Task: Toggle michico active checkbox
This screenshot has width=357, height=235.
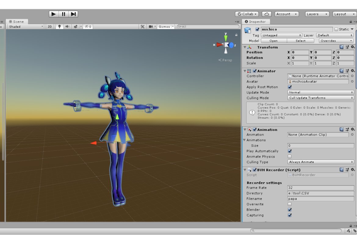Action: click(x=257, y=29)
